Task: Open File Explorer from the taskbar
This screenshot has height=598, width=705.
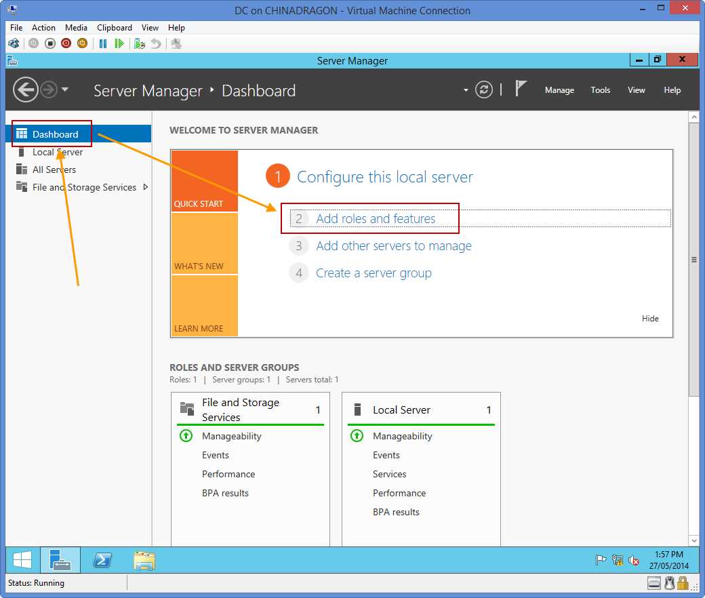Action: (144, 560)
